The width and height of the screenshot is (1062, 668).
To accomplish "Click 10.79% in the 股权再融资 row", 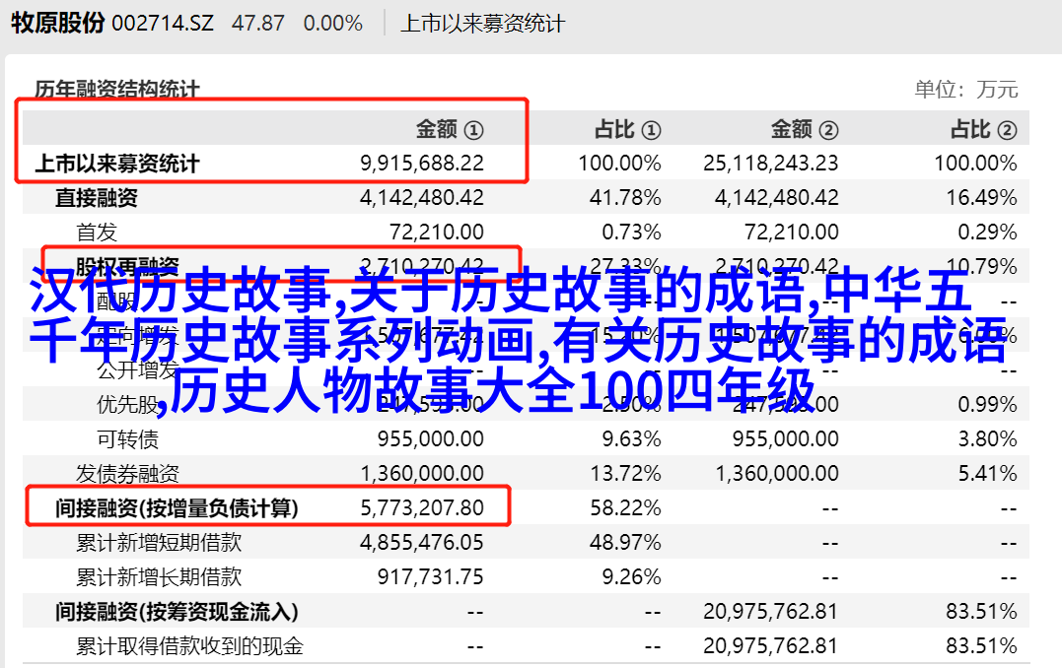I will 981,266.
